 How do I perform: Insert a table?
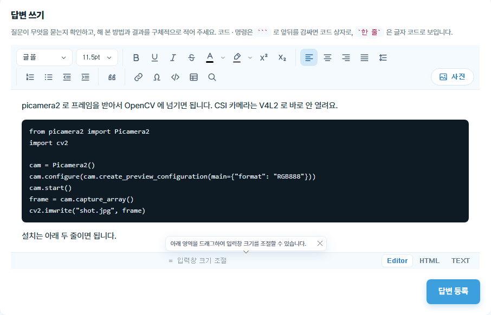(194, 77)
